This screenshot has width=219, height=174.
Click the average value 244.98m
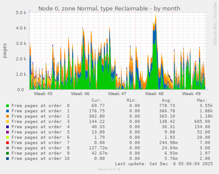168,143
